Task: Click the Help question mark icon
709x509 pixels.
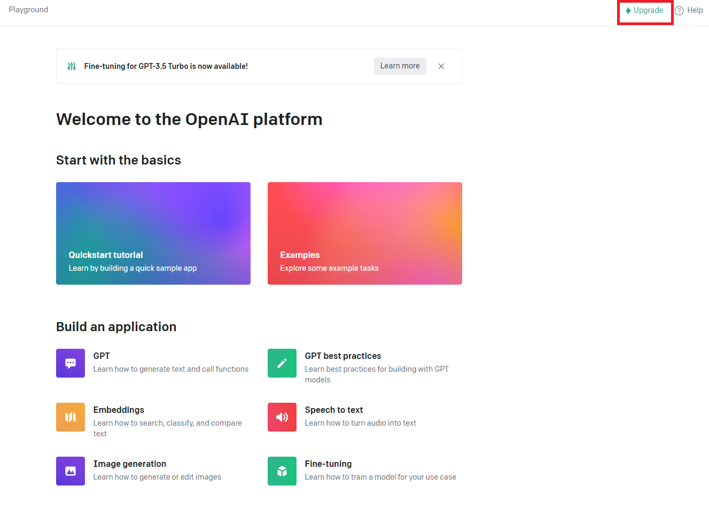Action: [x=679, y=11]
